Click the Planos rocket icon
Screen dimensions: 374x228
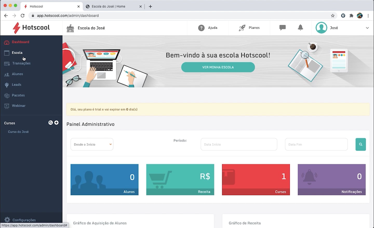coord(242,28)
